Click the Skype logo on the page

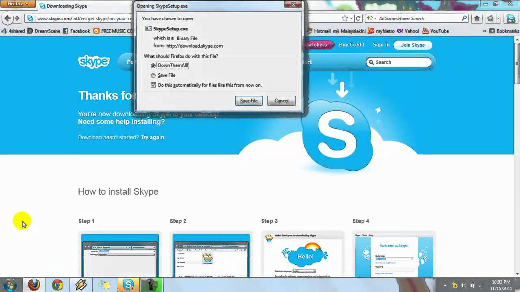94,62
